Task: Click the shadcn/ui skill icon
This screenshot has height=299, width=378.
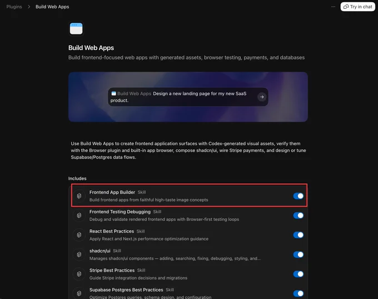Action: [79, 255]
